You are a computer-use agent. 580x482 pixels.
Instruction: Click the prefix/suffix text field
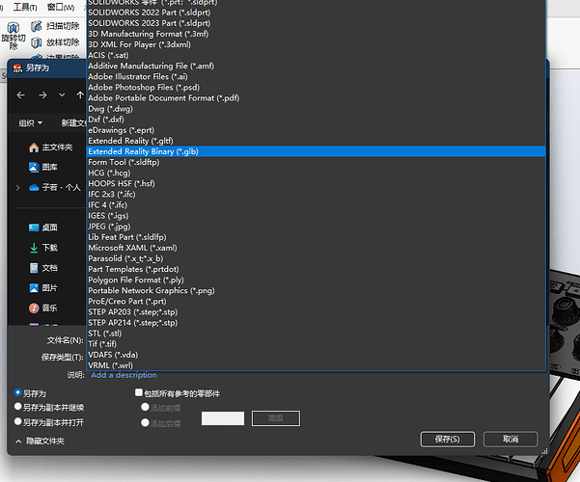click(x=223, y=418)
